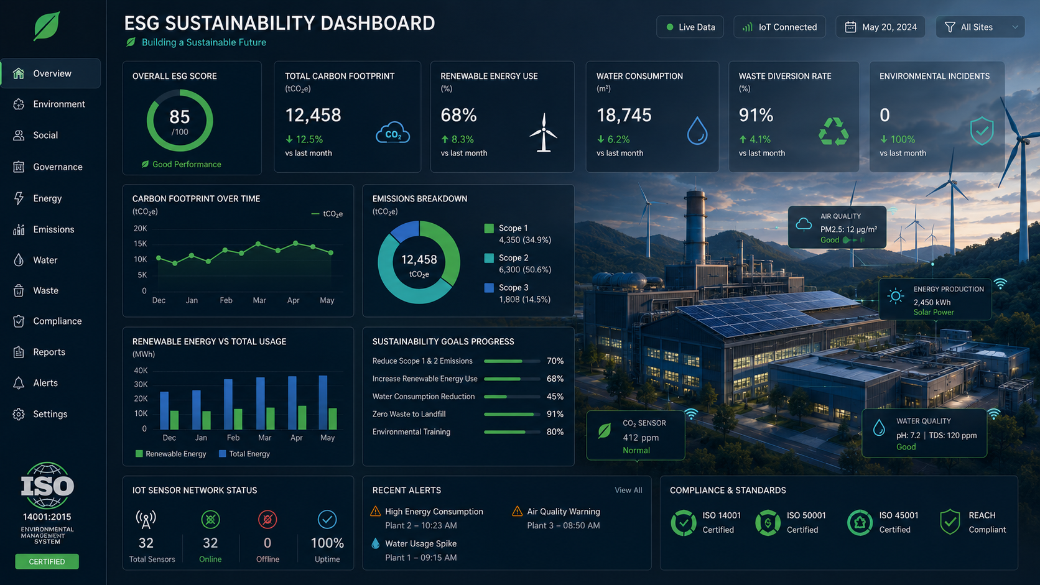Image resolution: width=1040 pixels, height=585 pixels.
Task: Click the shield checkmark in incidents card
Action: click(x=982, y=131)
